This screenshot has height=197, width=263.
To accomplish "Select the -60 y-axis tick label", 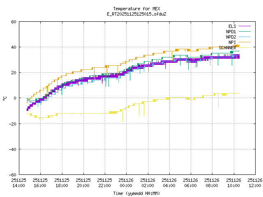I will 12,174.
